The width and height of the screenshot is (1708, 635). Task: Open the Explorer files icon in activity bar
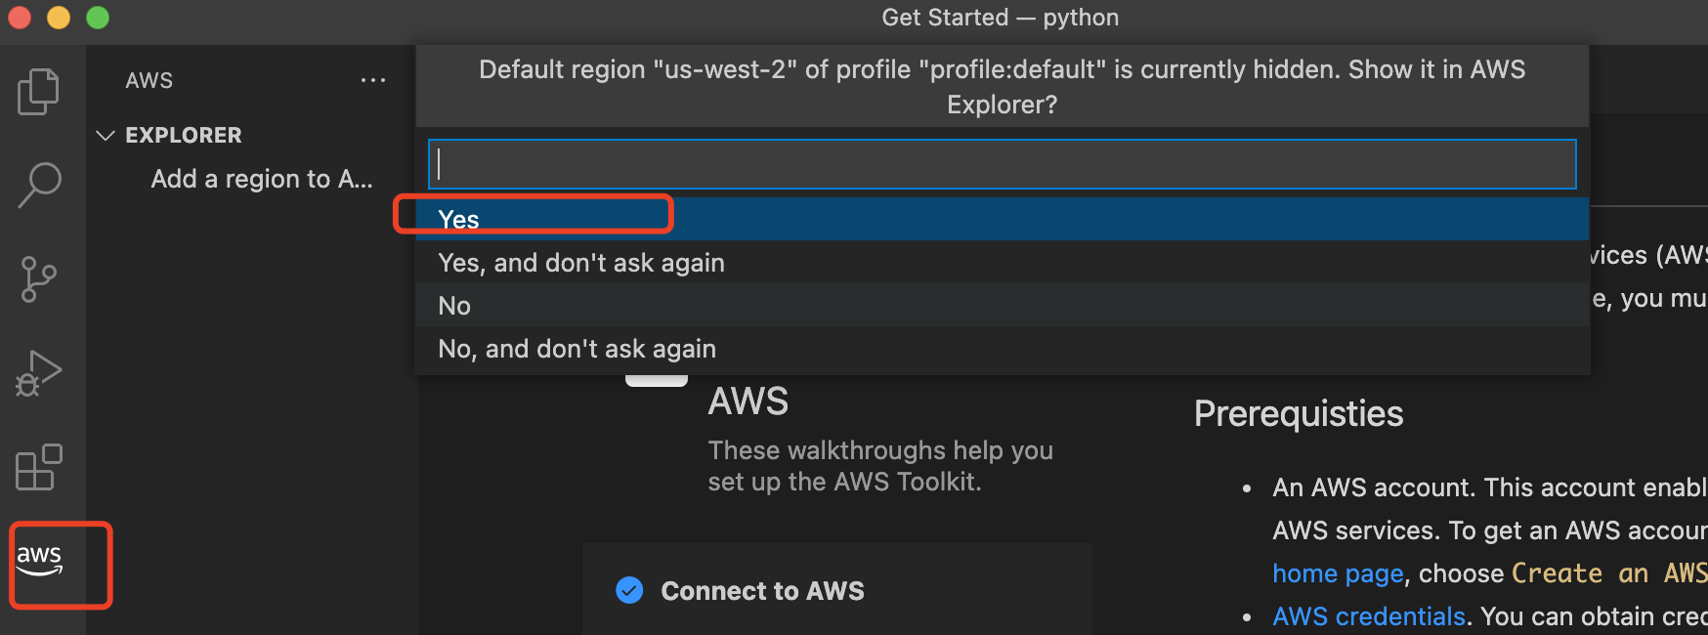39,91
